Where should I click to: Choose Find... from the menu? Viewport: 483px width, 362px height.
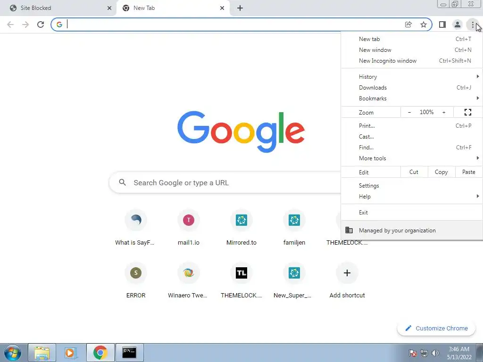(x=412, y=147)
